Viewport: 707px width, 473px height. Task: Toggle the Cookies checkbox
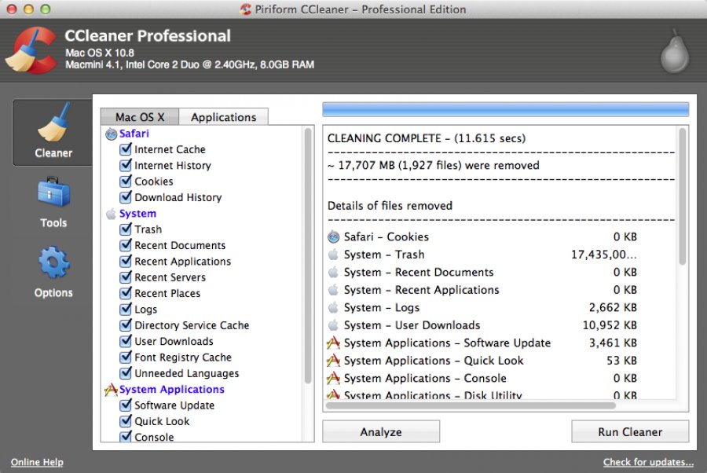click(x=126, y=181)
